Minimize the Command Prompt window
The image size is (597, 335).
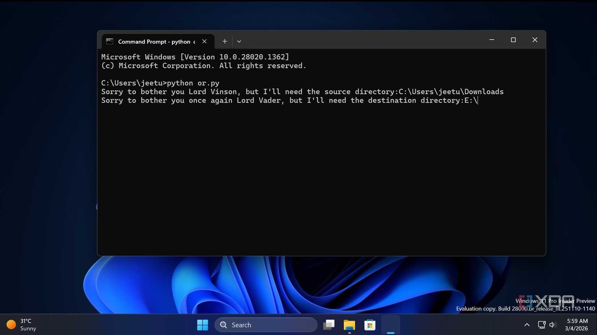point(492,40)
